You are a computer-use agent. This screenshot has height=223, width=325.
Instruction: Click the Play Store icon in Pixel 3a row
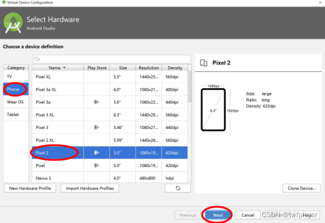tap(96, 102)
